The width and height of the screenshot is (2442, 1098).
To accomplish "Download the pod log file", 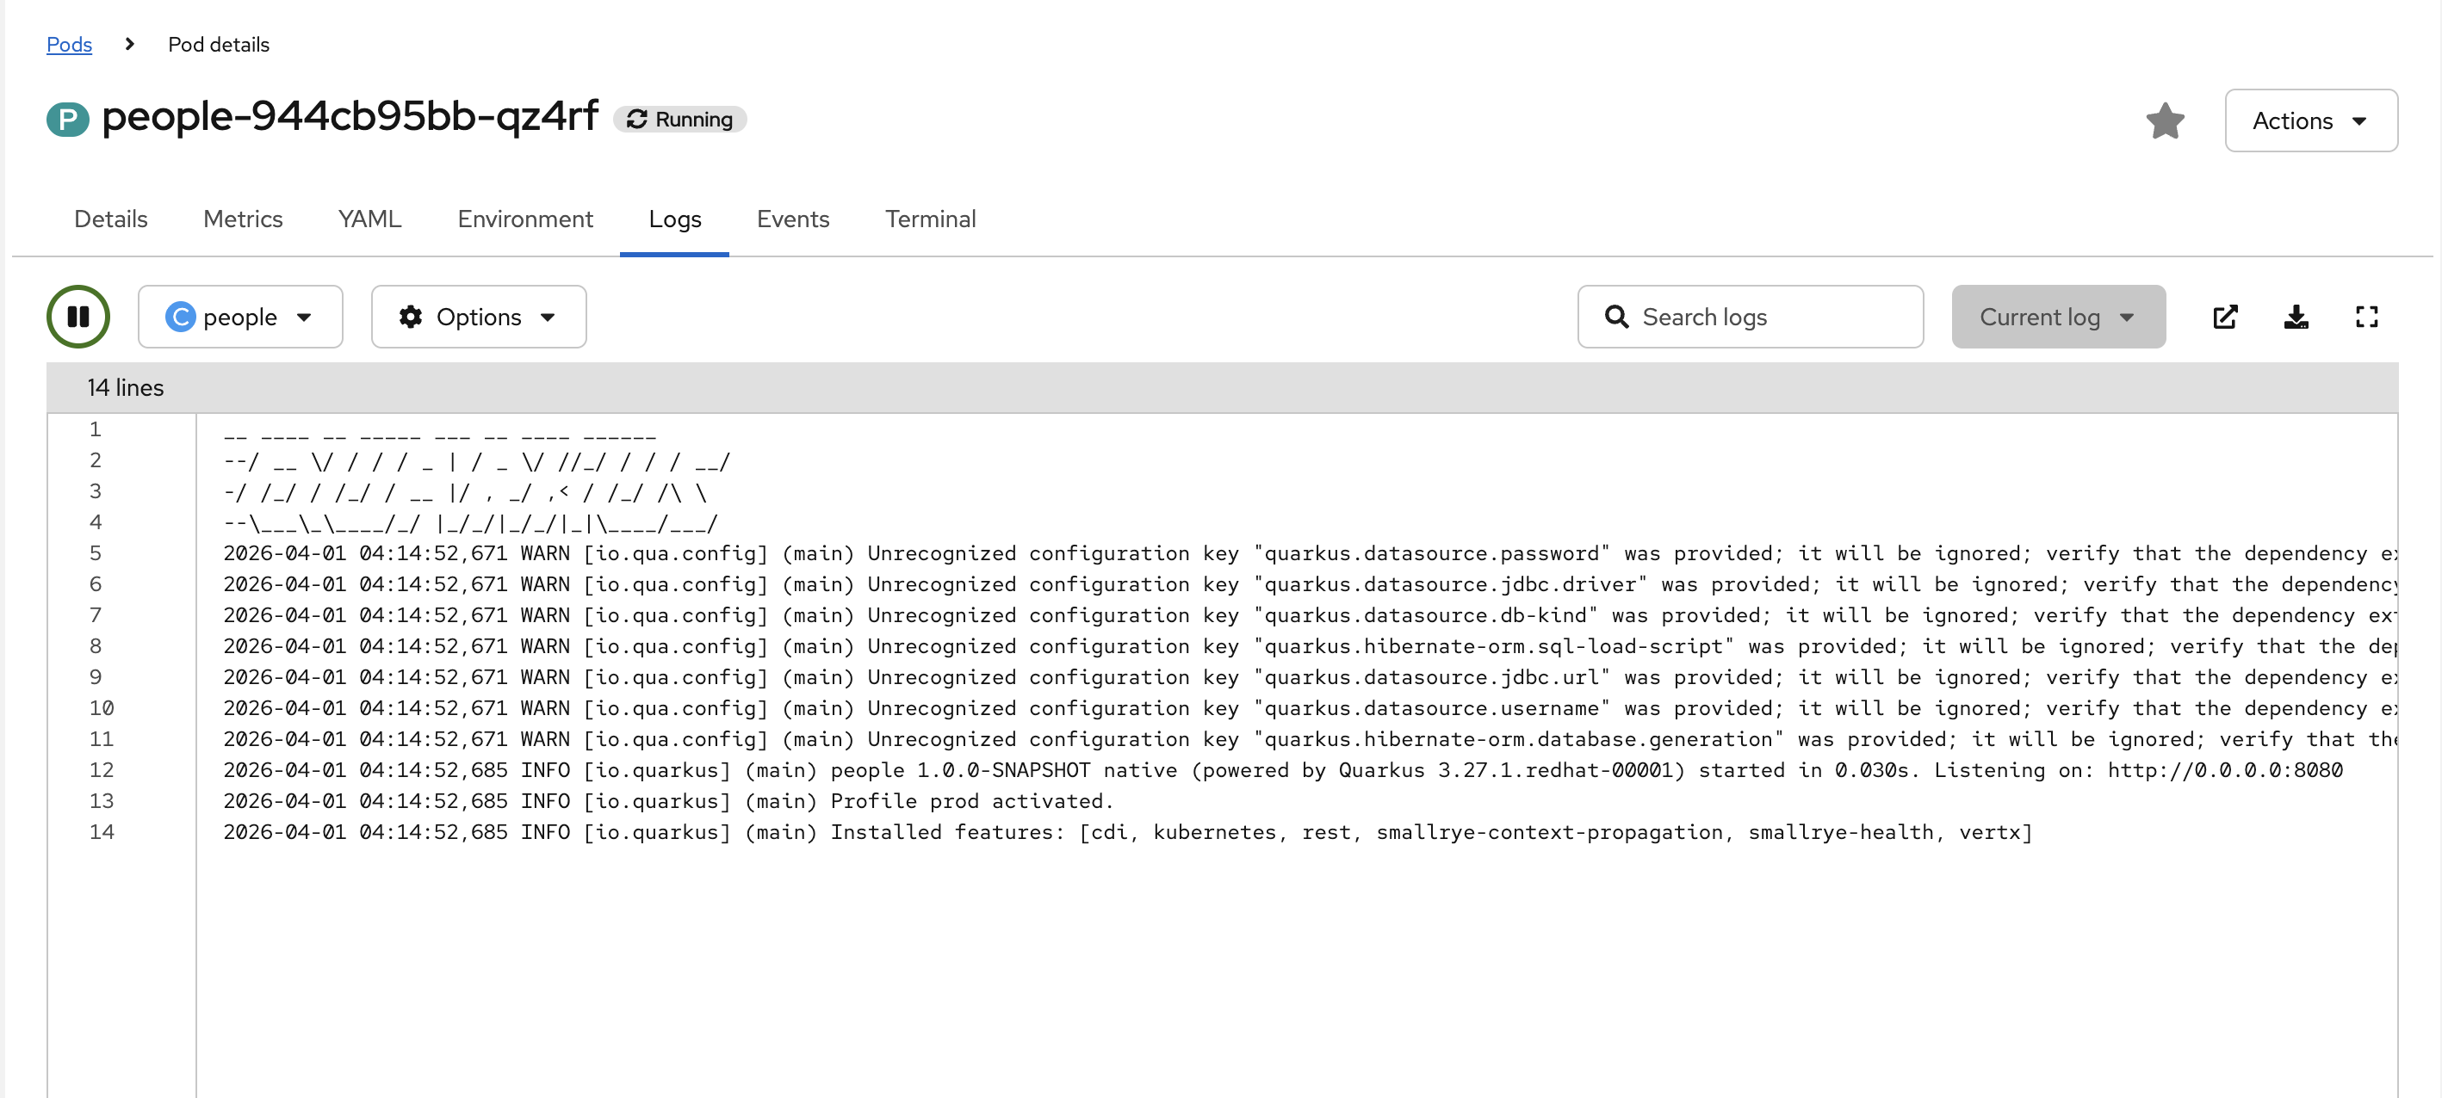I will coord(2295,317).
